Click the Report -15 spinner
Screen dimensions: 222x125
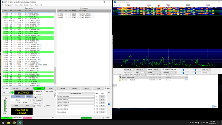38,103
